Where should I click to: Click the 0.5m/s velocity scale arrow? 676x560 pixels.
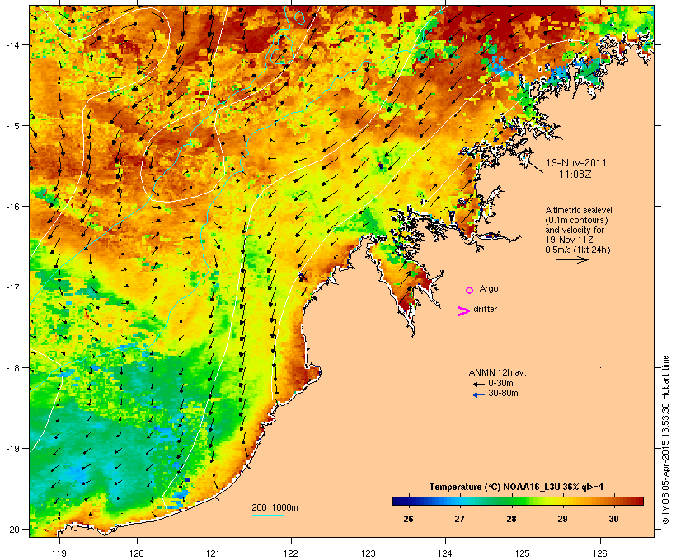(x=571, y=259)
